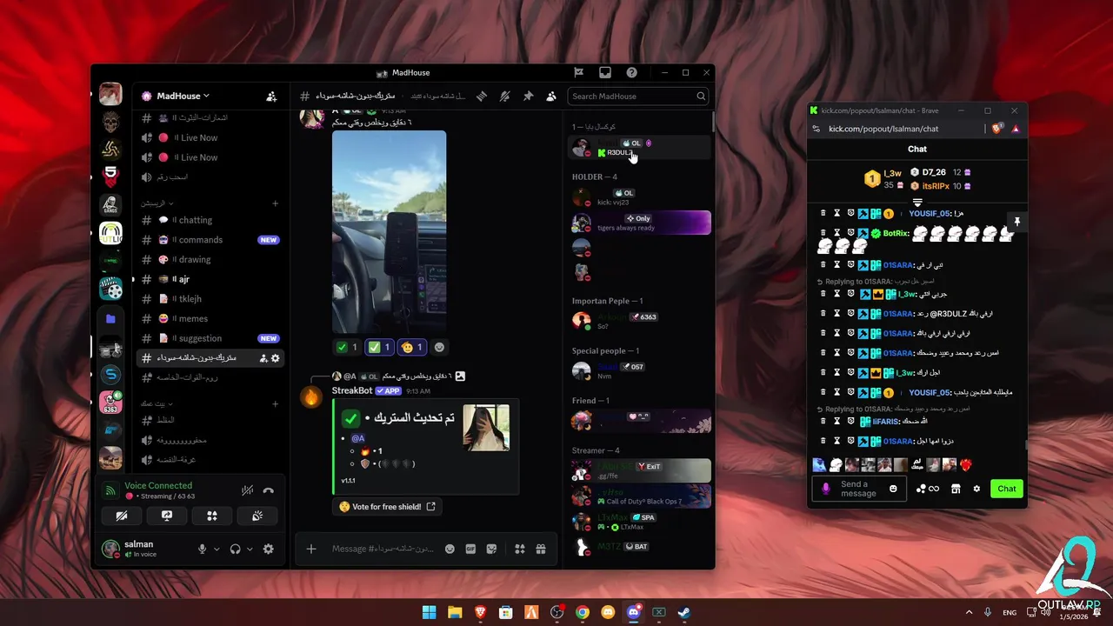Image resolution: width=1113 pixels, height=626 pixels.
Task: Deafen using headphones icon in user panel
Action: 235,549
